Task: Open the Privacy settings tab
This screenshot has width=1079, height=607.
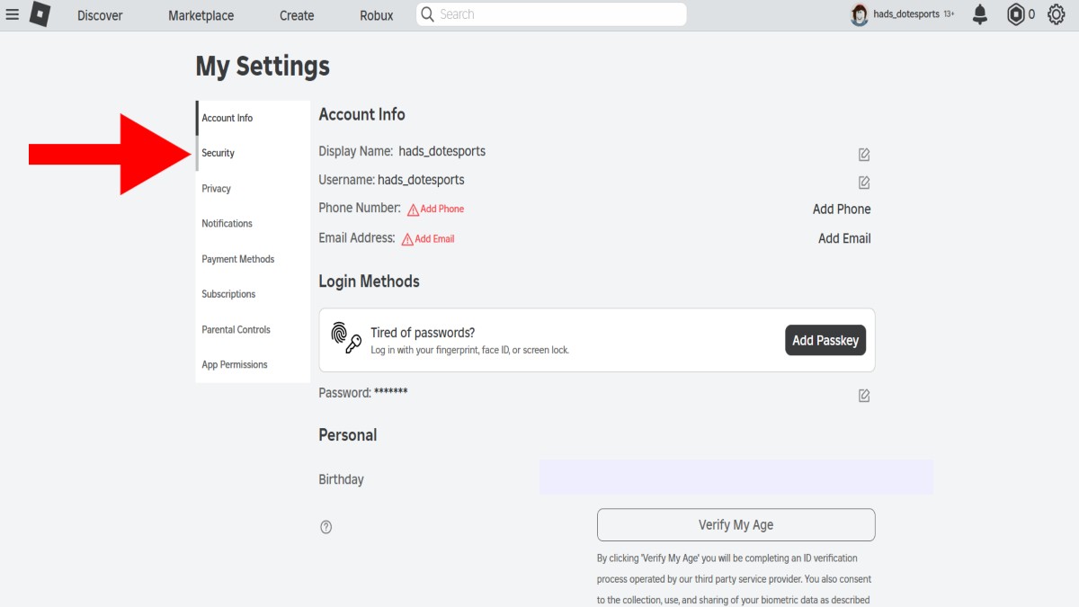Action: coord(217,189)
